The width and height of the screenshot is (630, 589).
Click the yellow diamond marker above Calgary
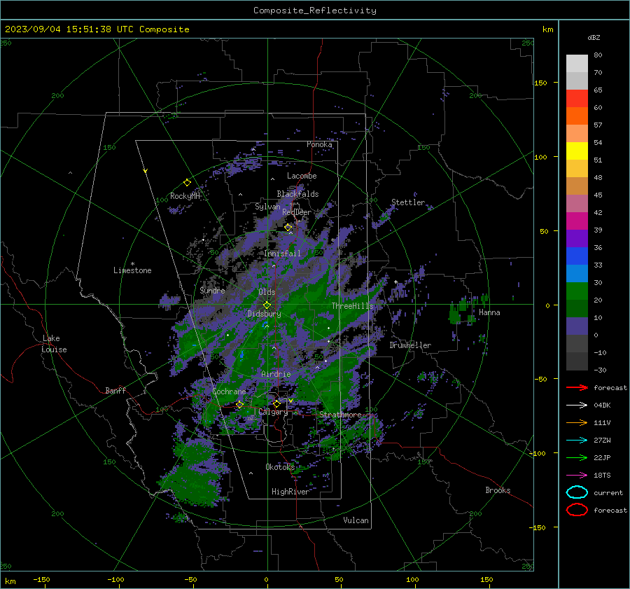tap(276, 403)
